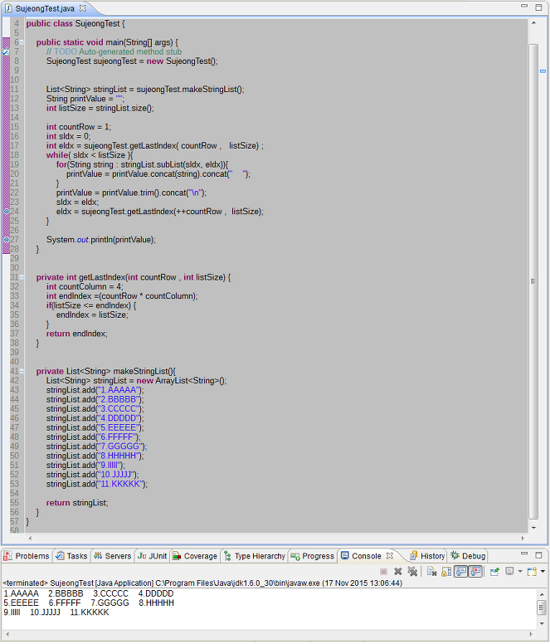Click the task marker at line 7
The image size is (550, 644).
click(6, 51)
